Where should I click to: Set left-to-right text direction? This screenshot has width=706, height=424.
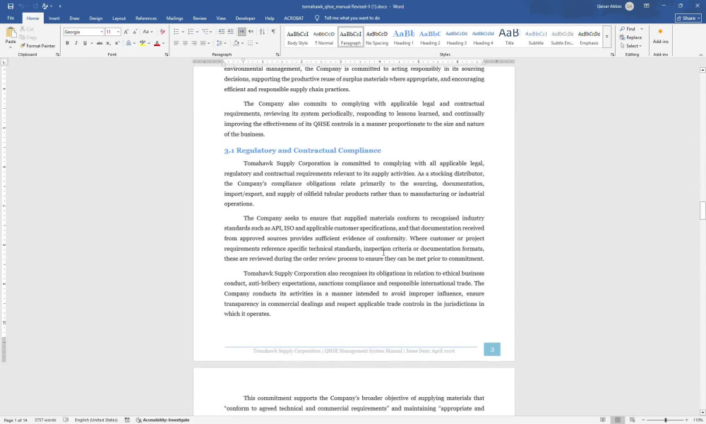coord(241,32)
